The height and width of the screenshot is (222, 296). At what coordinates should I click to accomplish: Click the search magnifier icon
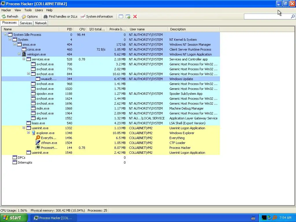[x=293, y=16]
